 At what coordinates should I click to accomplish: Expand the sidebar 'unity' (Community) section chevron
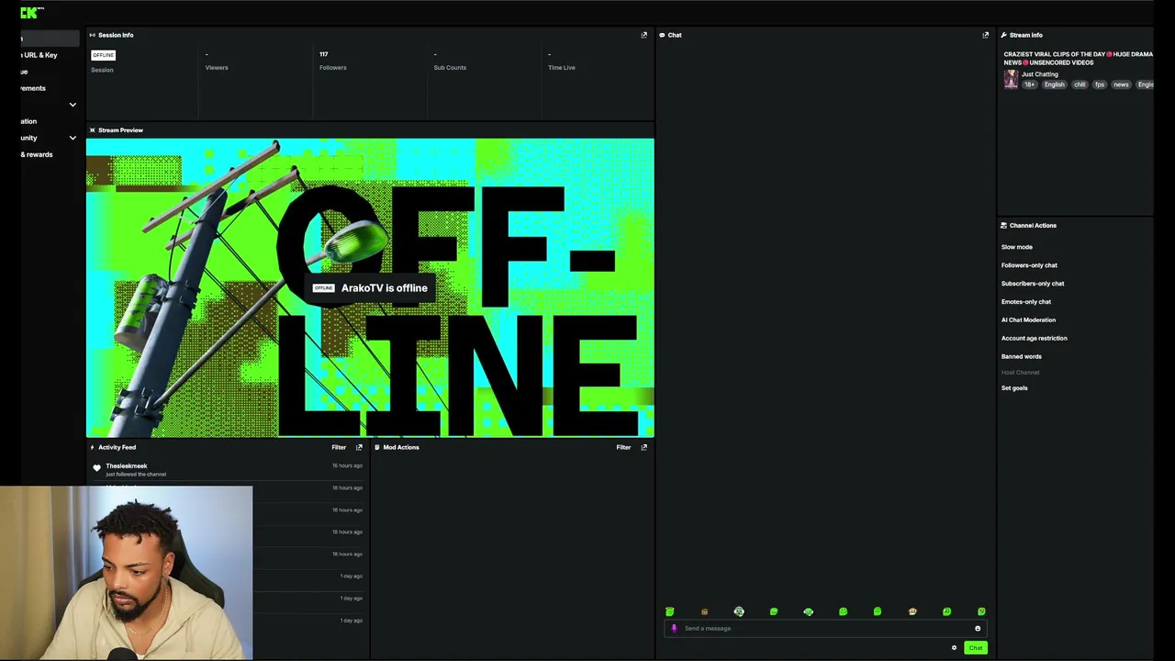[x=73, y=138]
